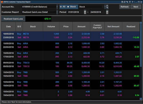
Task: Click TMB Buy row with volume 498
Action: pyautogui.click(x=70, y=82)
